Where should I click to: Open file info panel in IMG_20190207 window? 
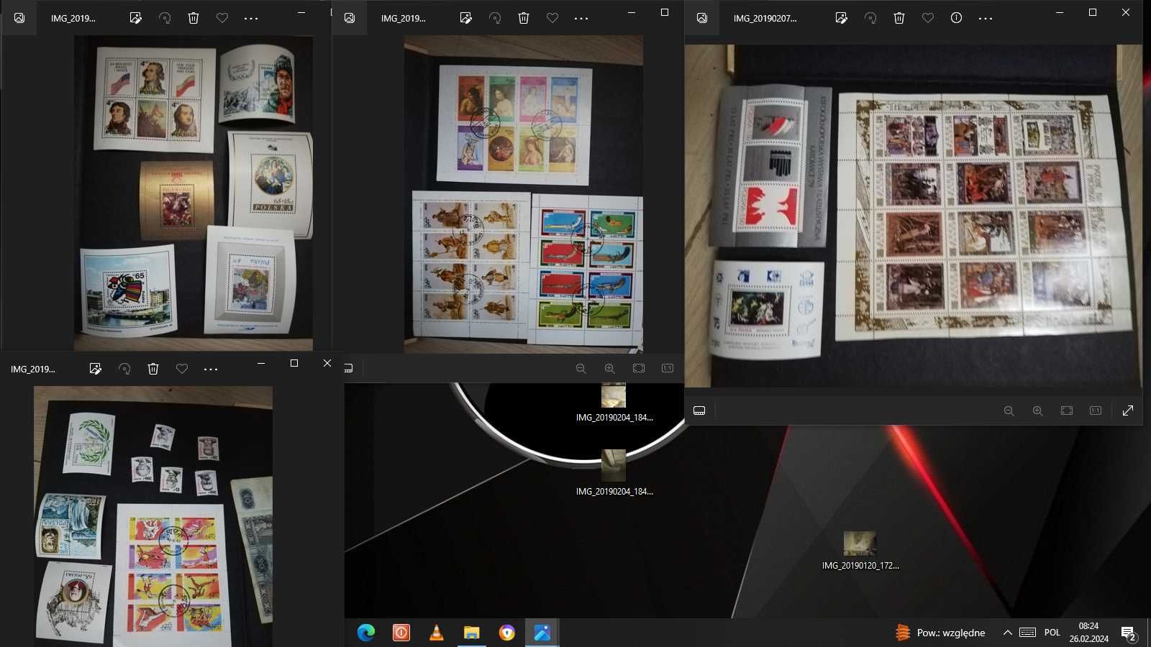[956, 18]
